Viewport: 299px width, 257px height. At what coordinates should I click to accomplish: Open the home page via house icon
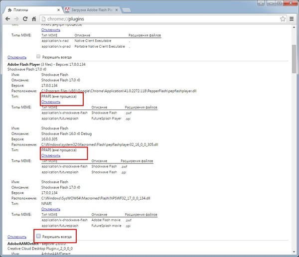34,19
